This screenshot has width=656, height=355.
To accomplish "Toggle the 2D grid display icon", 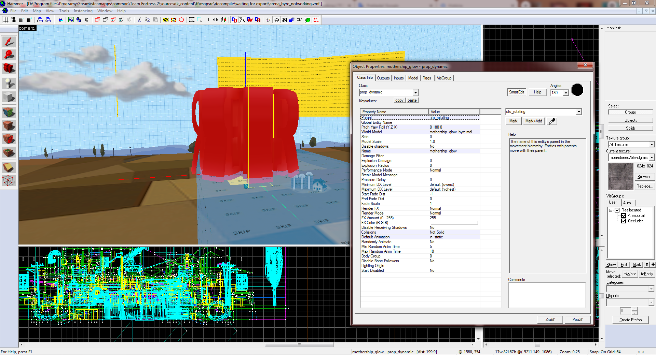I will click(x=6, y=20).
